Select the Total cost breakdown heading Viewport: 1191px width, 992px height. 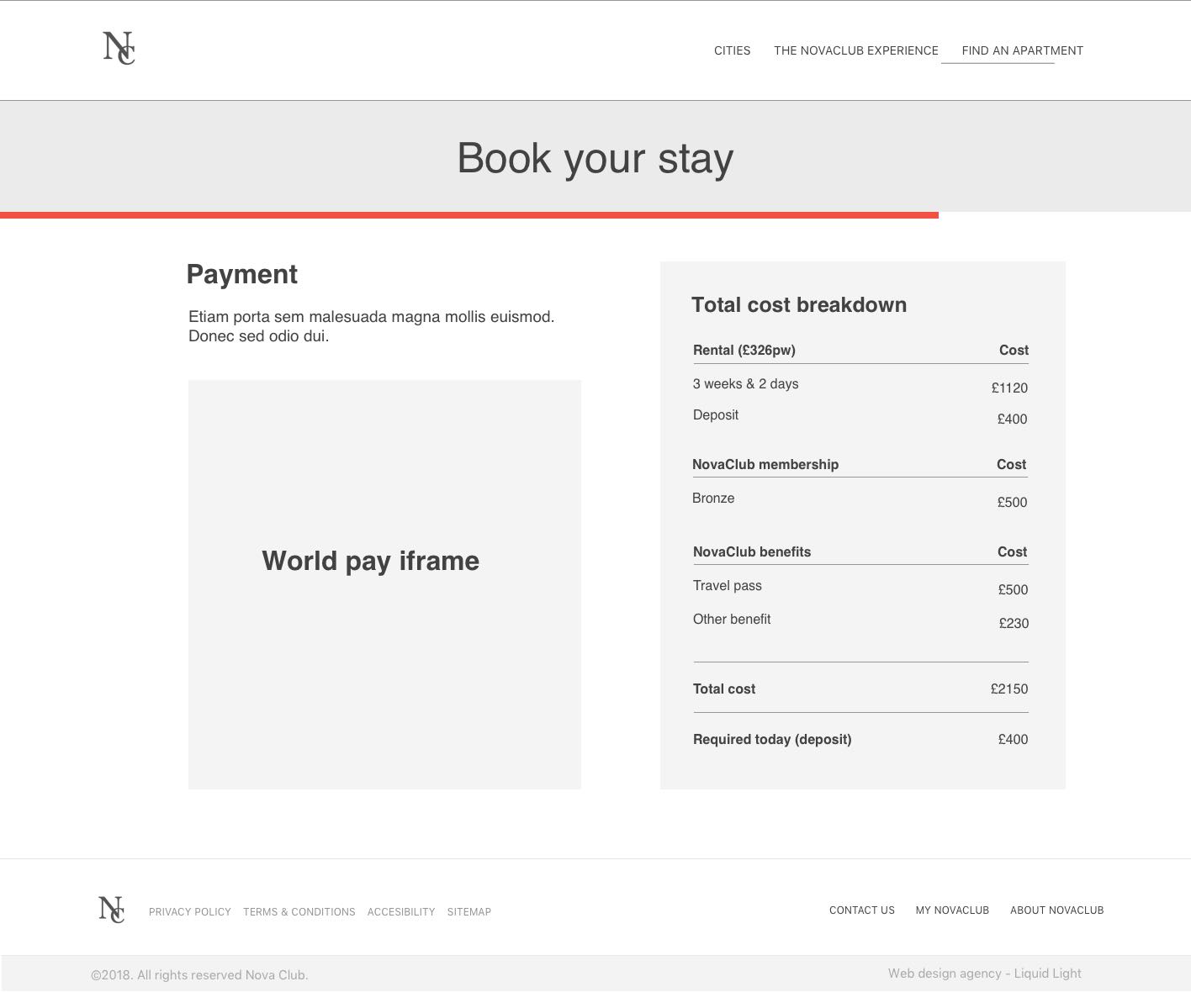pyautogui.click(x=798, y=305)
